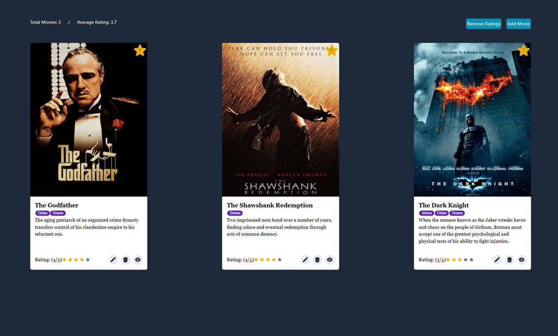
Task: Click the Total Movies: 3 text
Action: (x=45, y=22)
